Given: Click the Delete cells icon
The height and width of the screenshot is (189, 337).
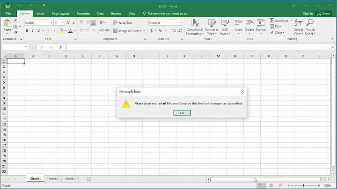Looking at the screenshot, I should click(249, 23).
